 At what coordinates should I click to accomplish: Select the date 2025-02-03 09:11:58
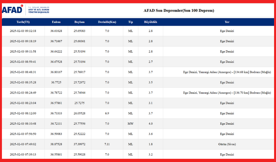coord(23,52)
